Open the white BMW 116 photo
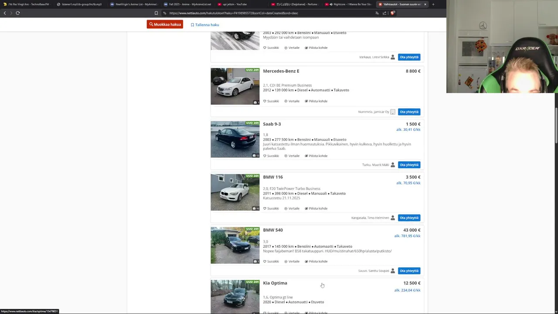 (235, 192)
